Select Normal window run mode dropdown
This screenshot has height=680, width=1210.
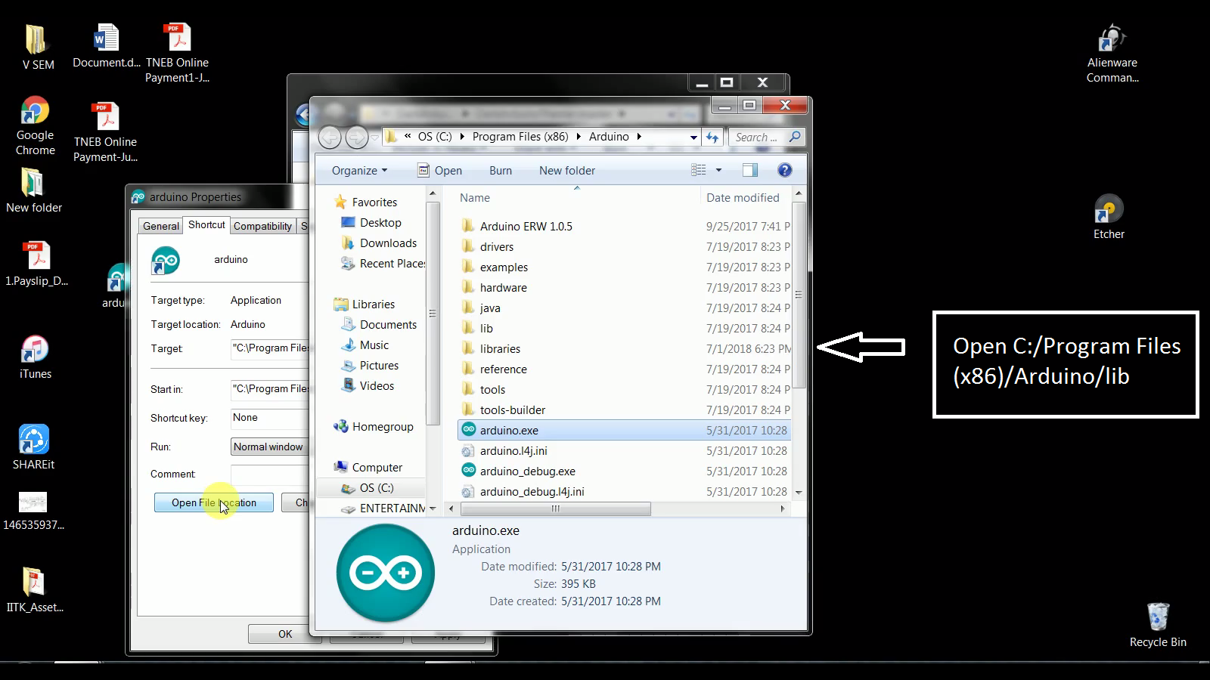point(268,447)
